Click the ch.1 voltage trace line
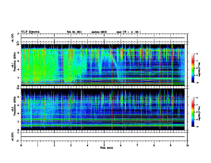211x163 pixels. [103, 38]
